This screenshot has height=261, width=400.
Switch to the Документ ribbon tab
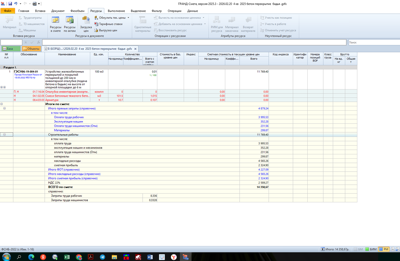(58, 11)
